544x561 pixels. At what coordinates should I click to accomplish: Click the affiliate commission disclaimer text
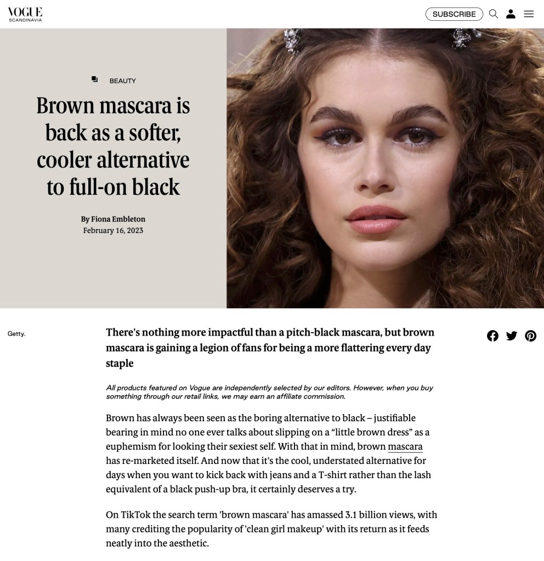(269, 392)
